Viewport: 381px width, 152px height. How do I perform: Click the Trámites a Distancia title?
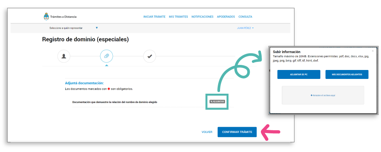coord(63,17)
